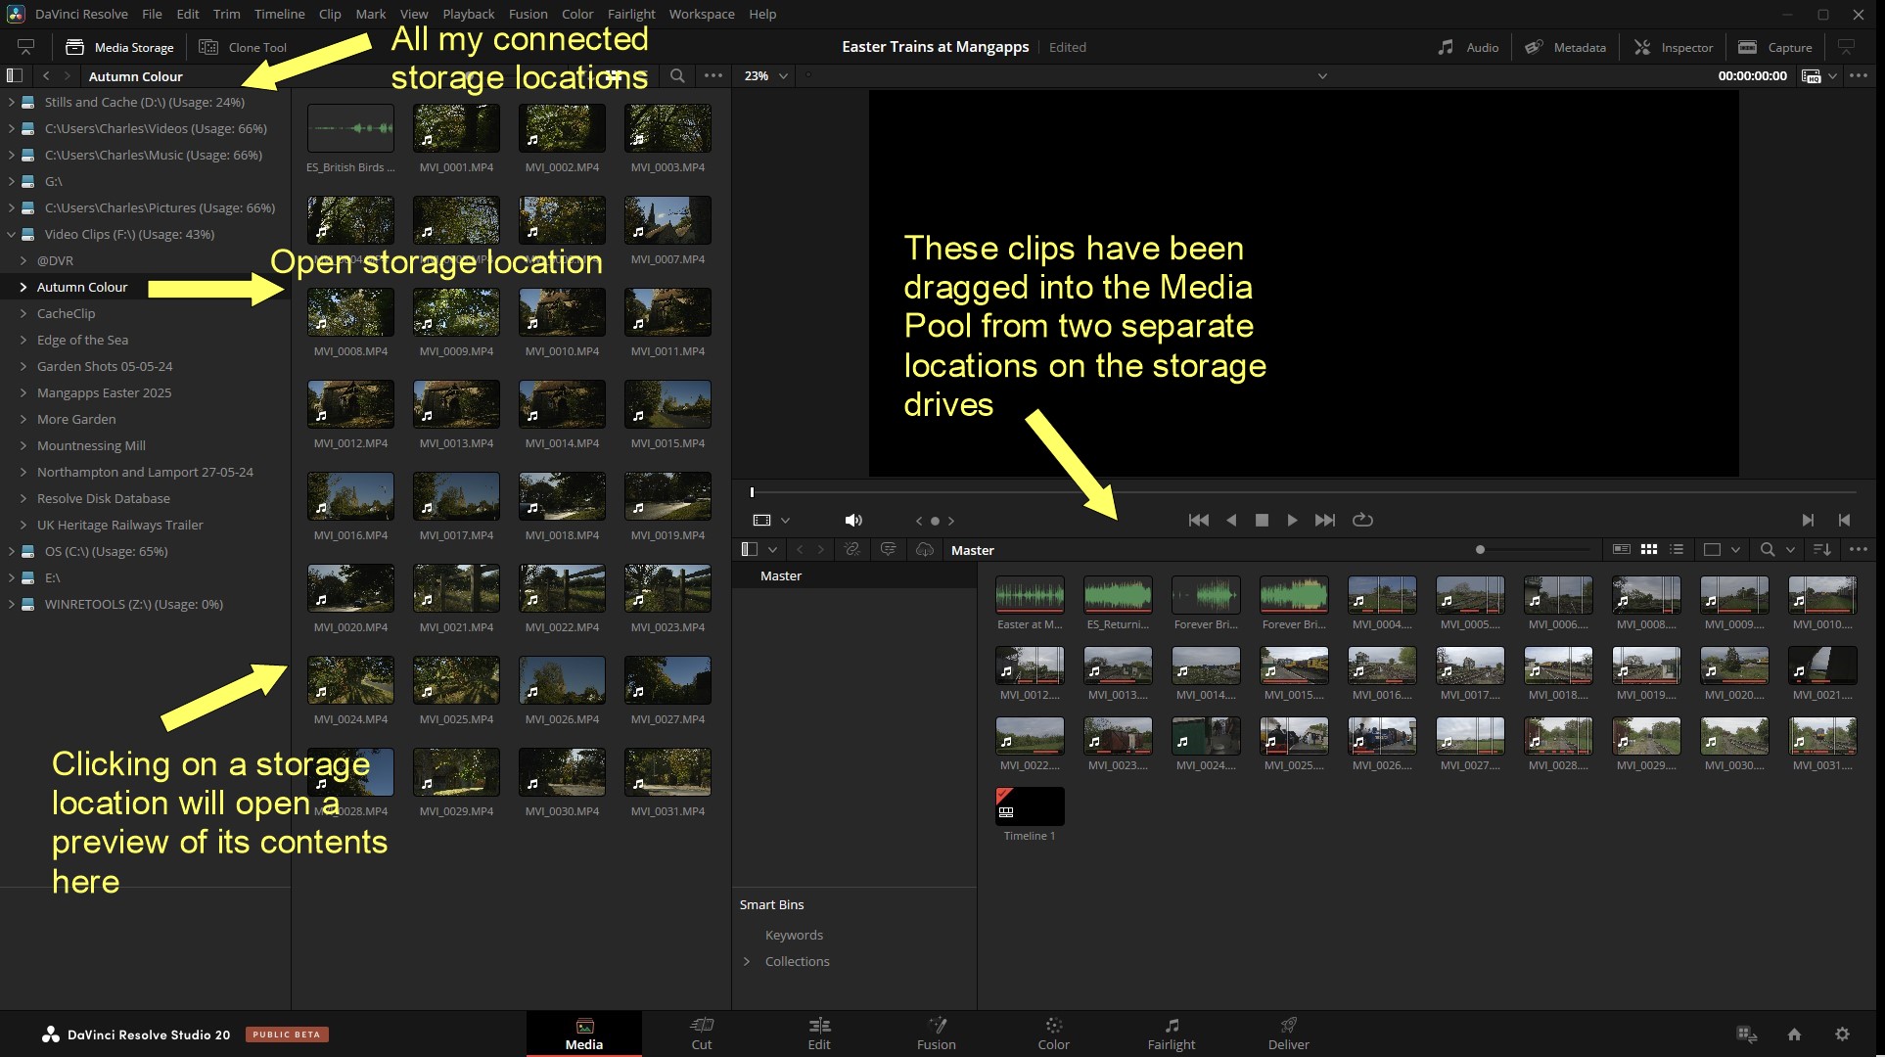Screen dimensions: 1885x1057
Task: Play the viewer in reverse
Action: point(1231,520)
